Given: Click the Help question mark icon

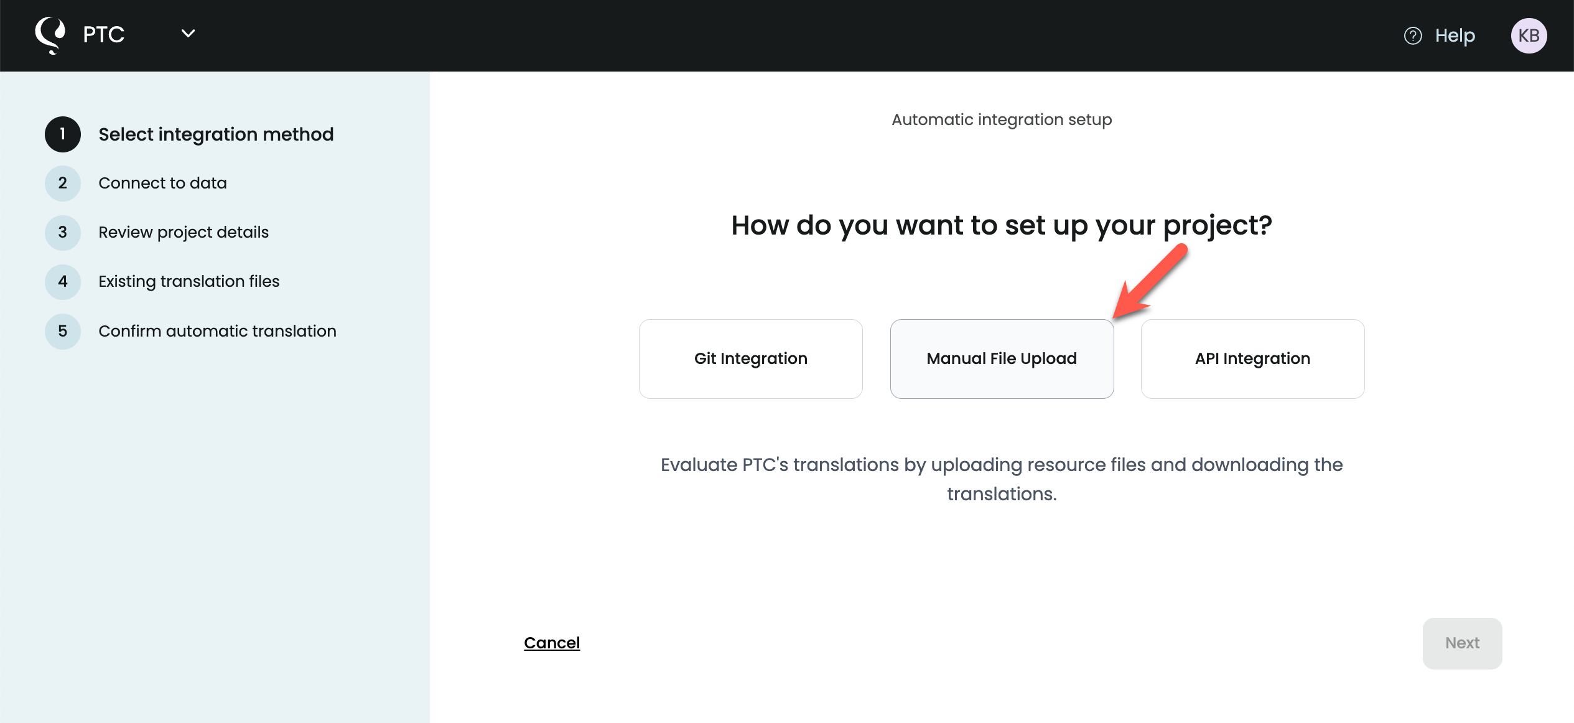Looking at the screenshot, I should point(1413,36).
